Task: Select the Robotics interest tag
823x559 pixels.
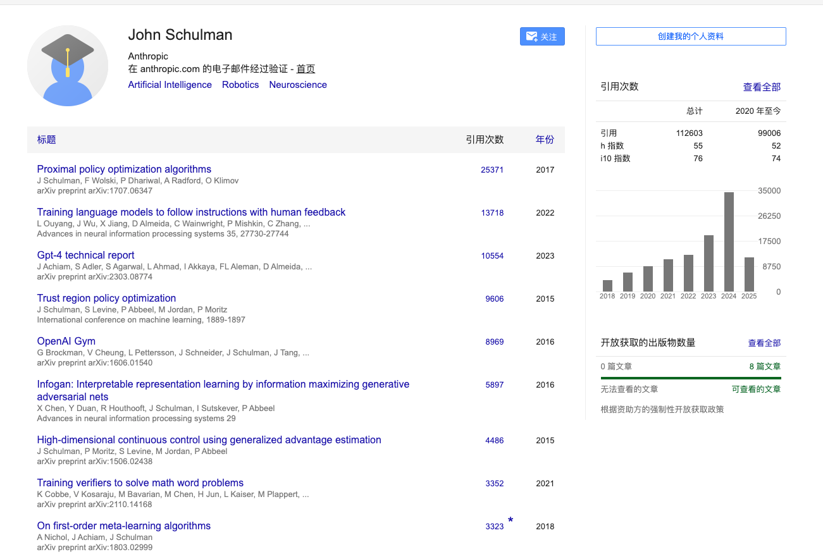Action: pos(240,85)
